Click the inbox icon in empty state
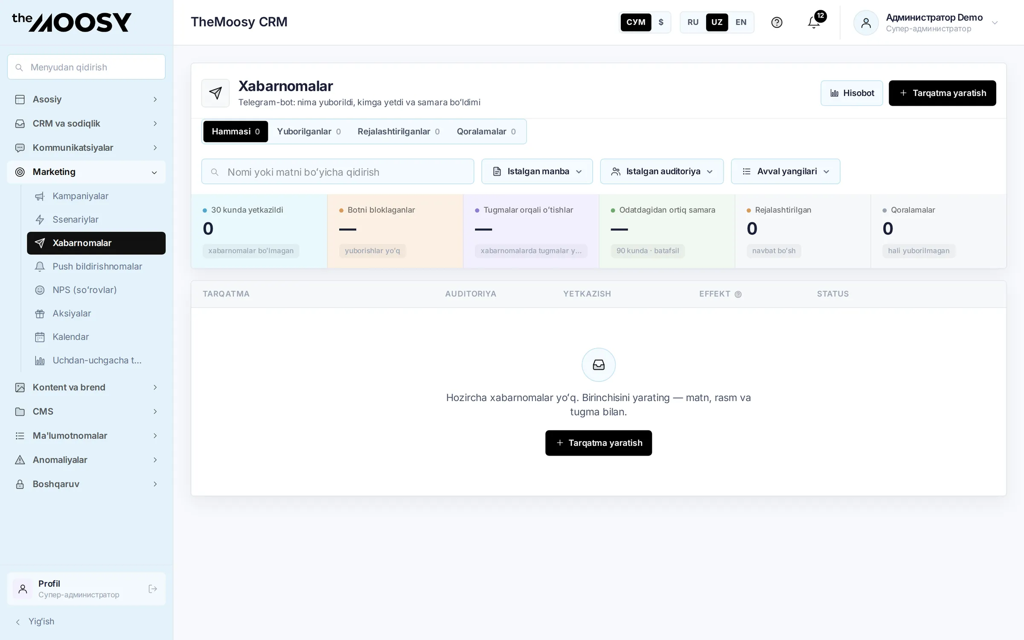 point(599,365)
